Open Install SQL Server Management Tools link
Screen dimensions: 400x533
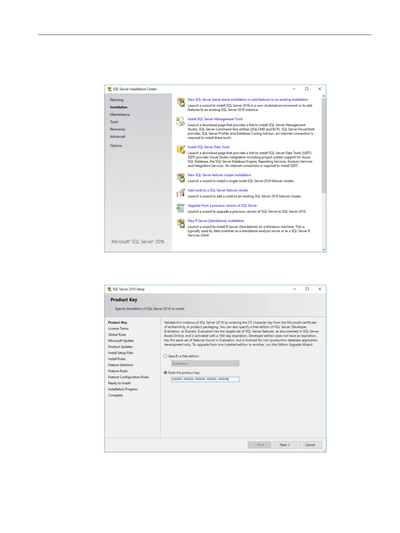(x=215, y=119)
